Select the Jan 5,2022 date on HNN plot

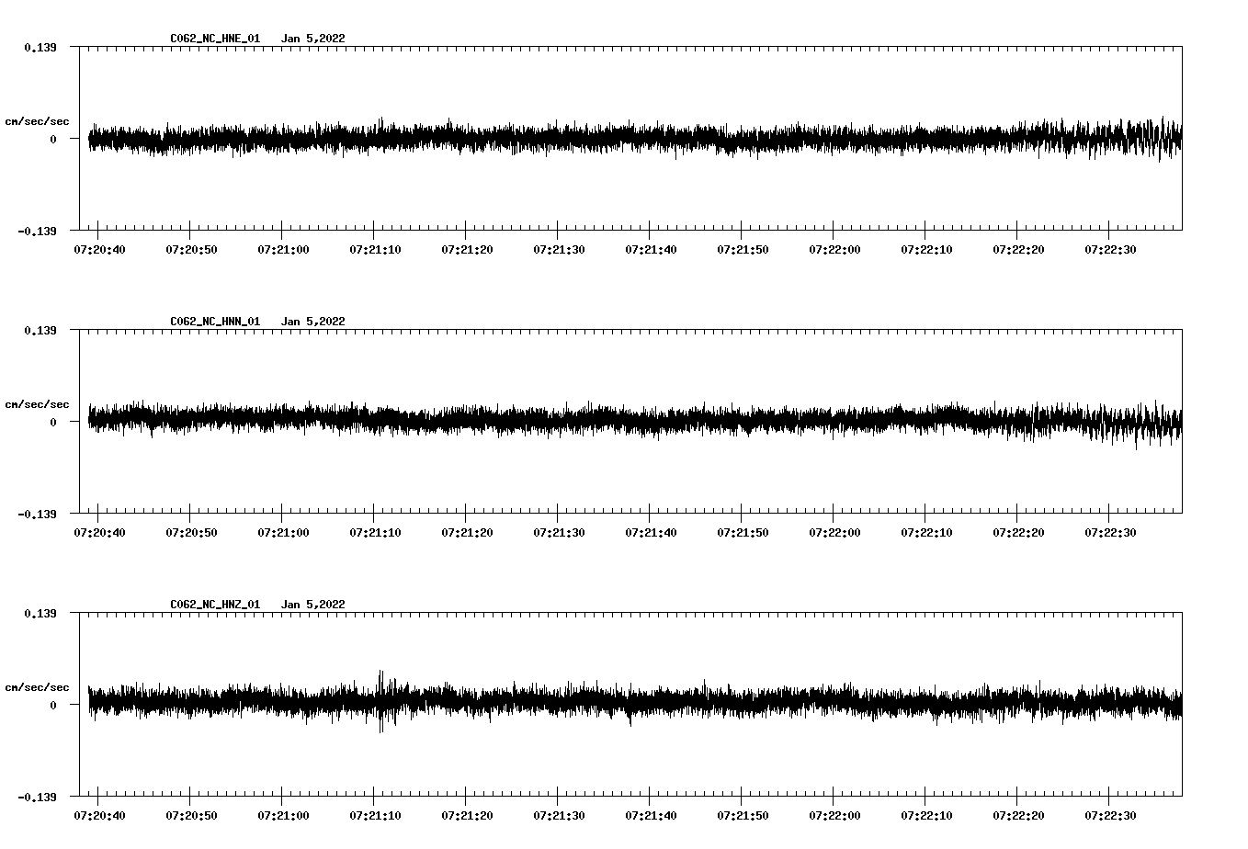313,322
